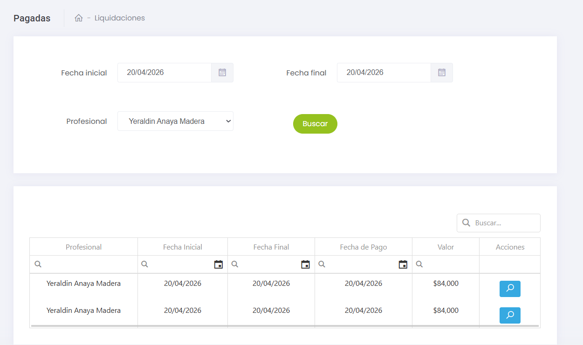The image size is (583, 345).
Task: Focus the Fecha final date field
Action: coord(384,73)
